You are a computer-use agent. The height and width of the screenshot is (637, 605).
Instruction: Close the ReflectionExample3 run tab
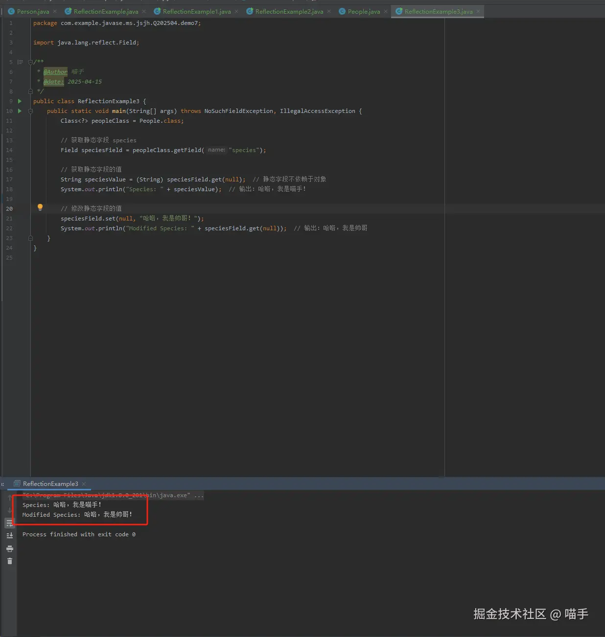tap(84, 484)
